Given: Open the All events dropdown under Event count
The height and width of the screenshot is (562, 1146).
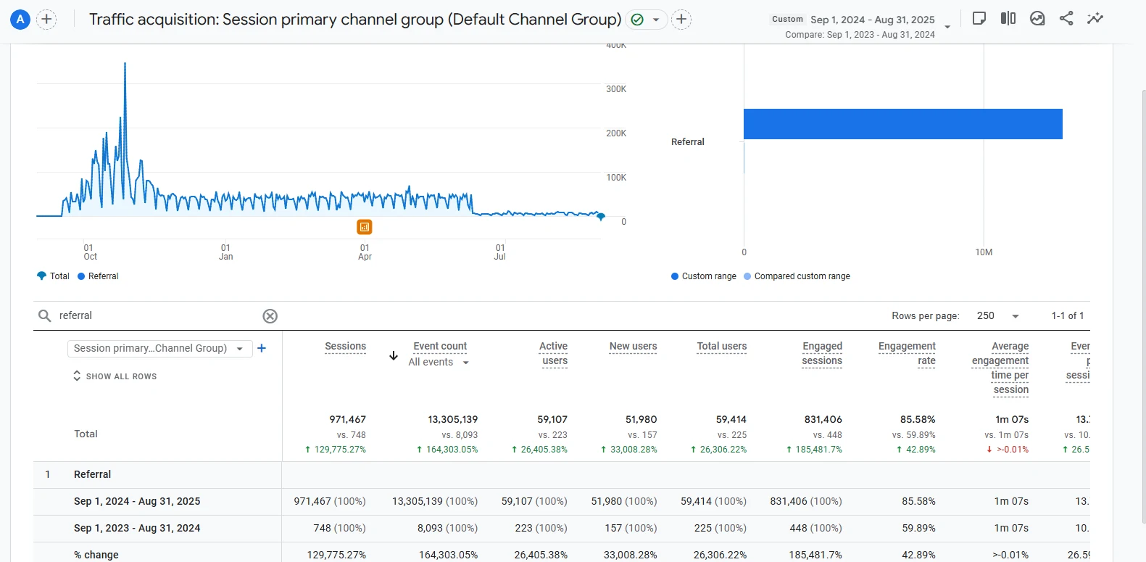Looking at the screenshot, I should coord(438,363).
